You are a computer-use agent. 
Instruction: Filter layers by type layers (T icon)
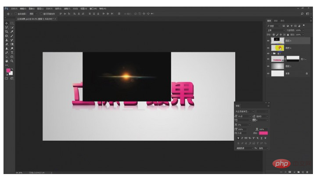click(x=291, y=26)
